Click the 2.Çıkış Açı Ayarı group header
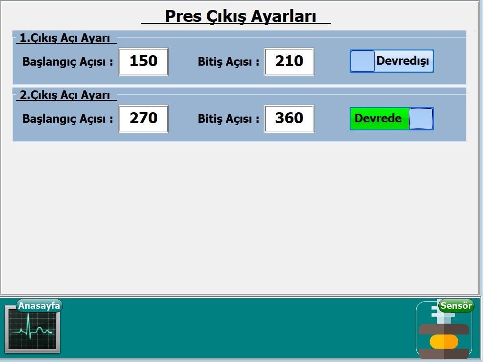 [x=66, y=95]
